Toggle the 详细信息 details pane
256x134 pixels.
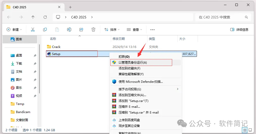pos(239,30)
